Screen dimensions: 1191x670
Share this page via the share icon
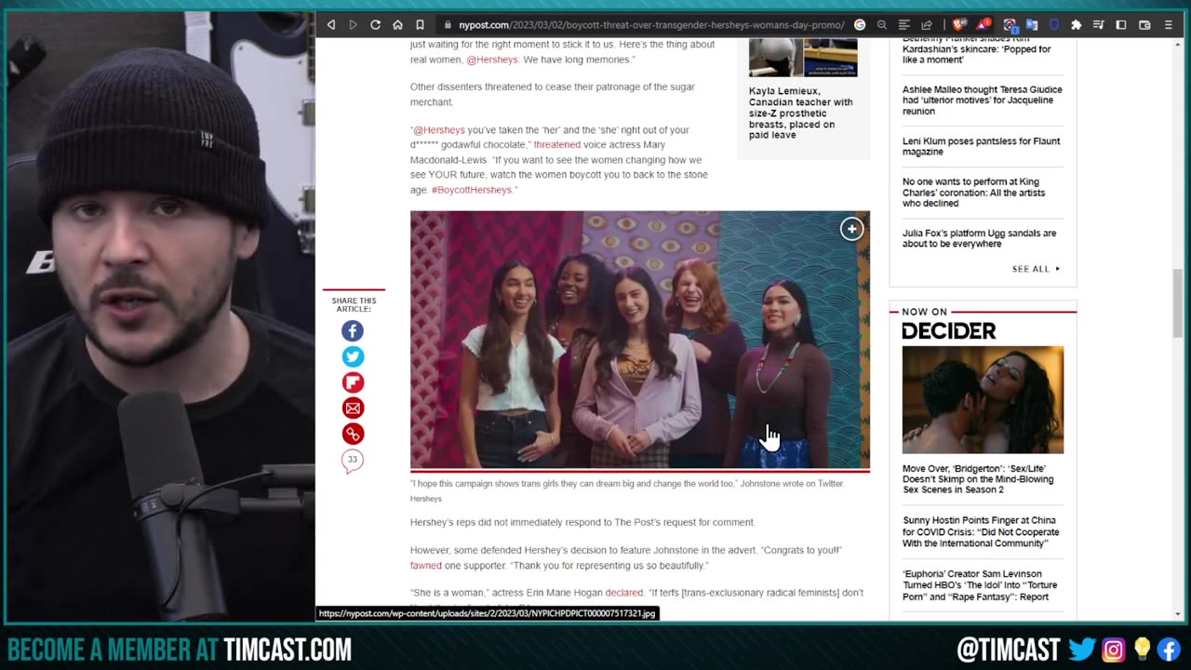tap(927, 25)
